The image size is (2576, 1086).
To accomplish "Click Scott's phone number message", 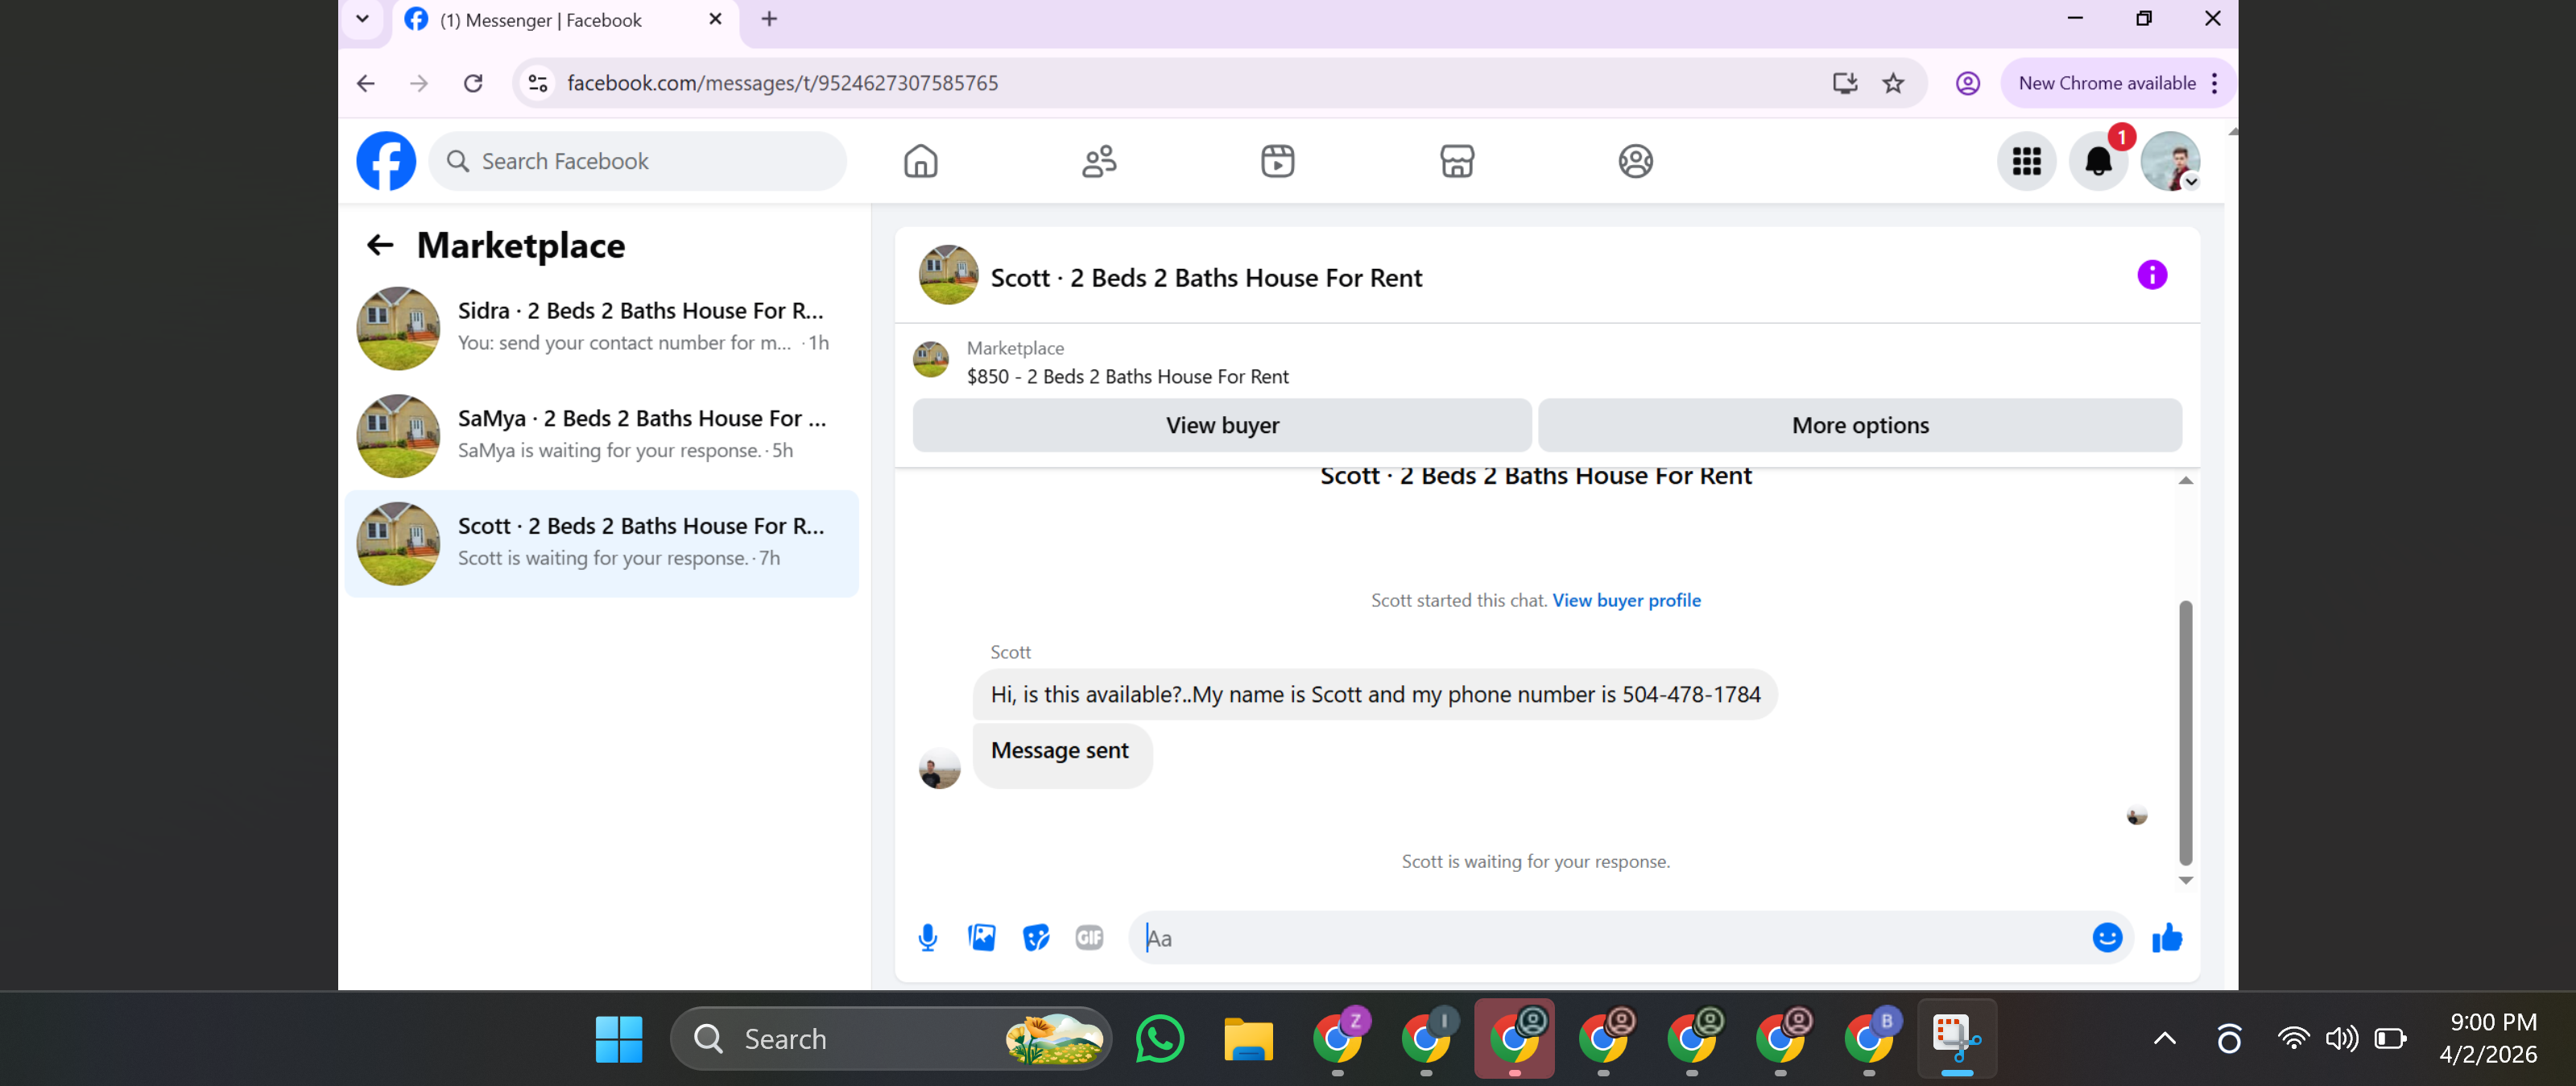I will tap(1375, 695).
